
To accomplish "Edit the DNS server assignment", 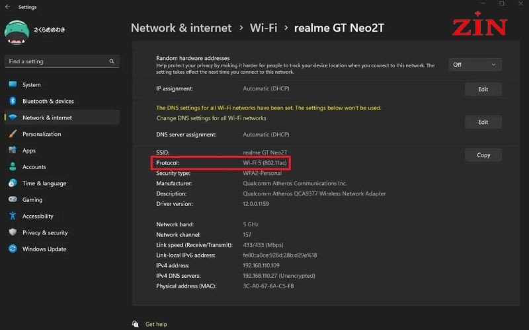I will (x=483, y=122).
